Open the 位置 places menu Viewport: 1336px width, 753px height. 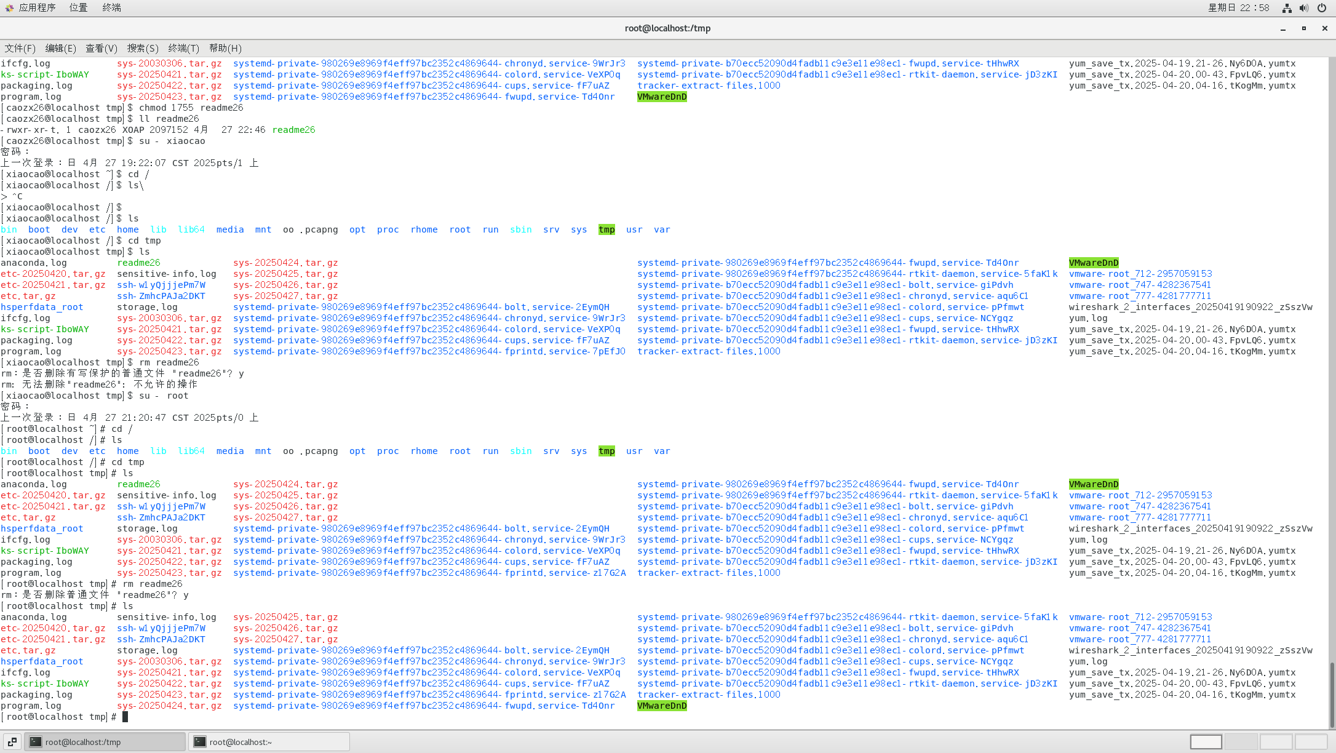(78, 8)
